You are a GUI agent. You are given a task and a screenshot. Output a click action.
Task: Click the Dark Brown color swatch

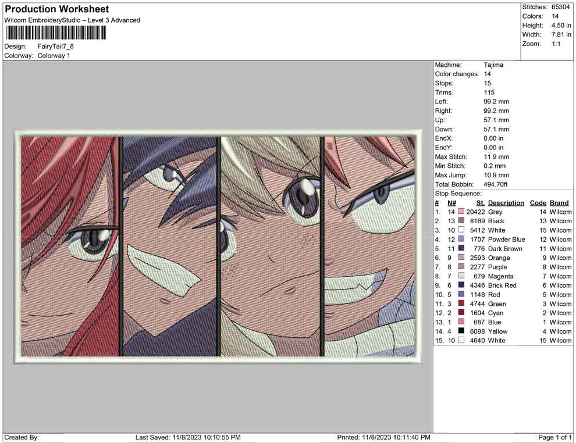(461, 248)
